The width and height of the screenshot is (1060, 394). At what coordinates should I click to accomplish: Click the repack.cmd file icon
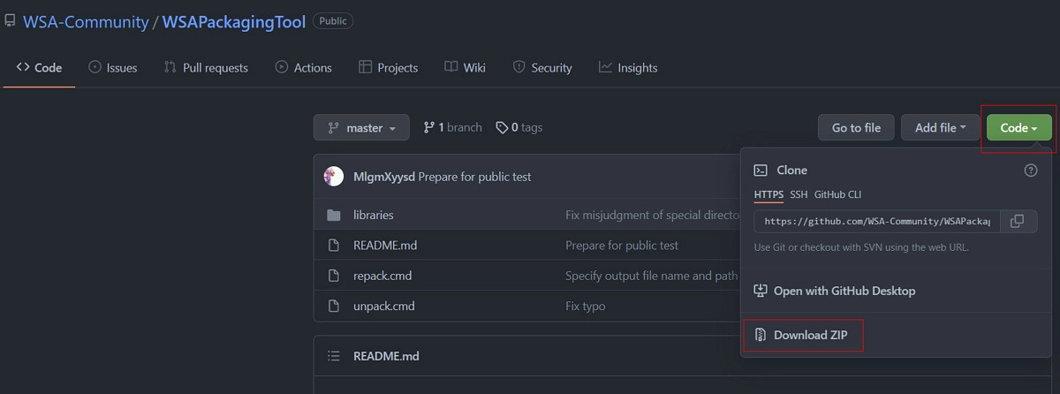[x=334, y=276]
